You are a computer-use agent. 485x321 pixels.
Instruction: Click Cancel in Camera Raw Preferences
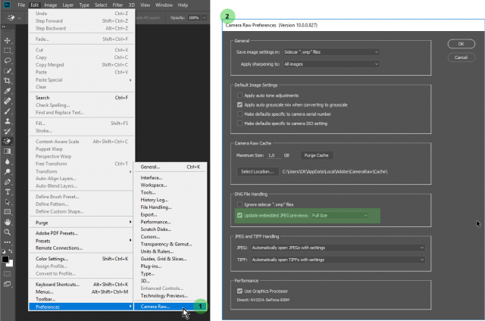pos(462,58)
